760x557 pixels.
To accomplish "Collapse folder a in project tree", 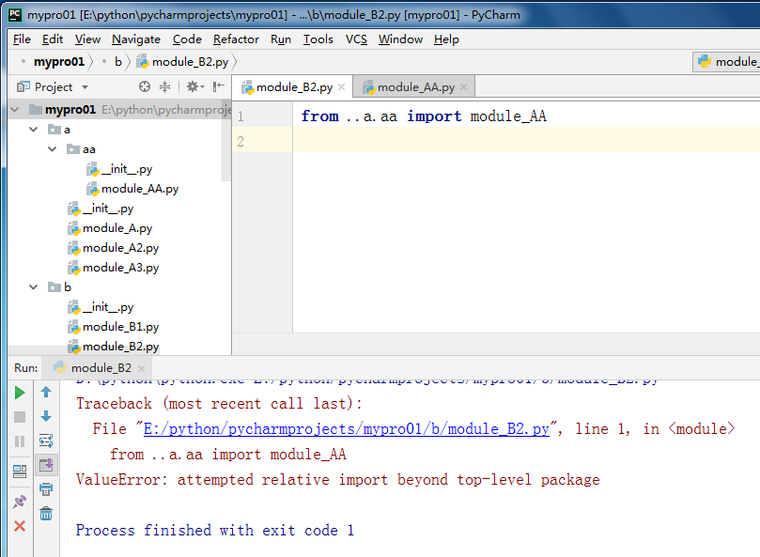I will 34,130.
